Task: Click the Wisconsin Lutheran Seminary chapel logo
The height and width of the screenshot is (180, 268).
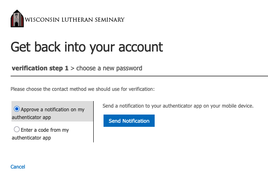Action: click(x=17, y=19)
